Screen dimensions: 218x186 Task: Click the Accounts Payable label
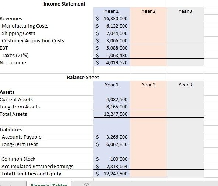tap(22, 137)
